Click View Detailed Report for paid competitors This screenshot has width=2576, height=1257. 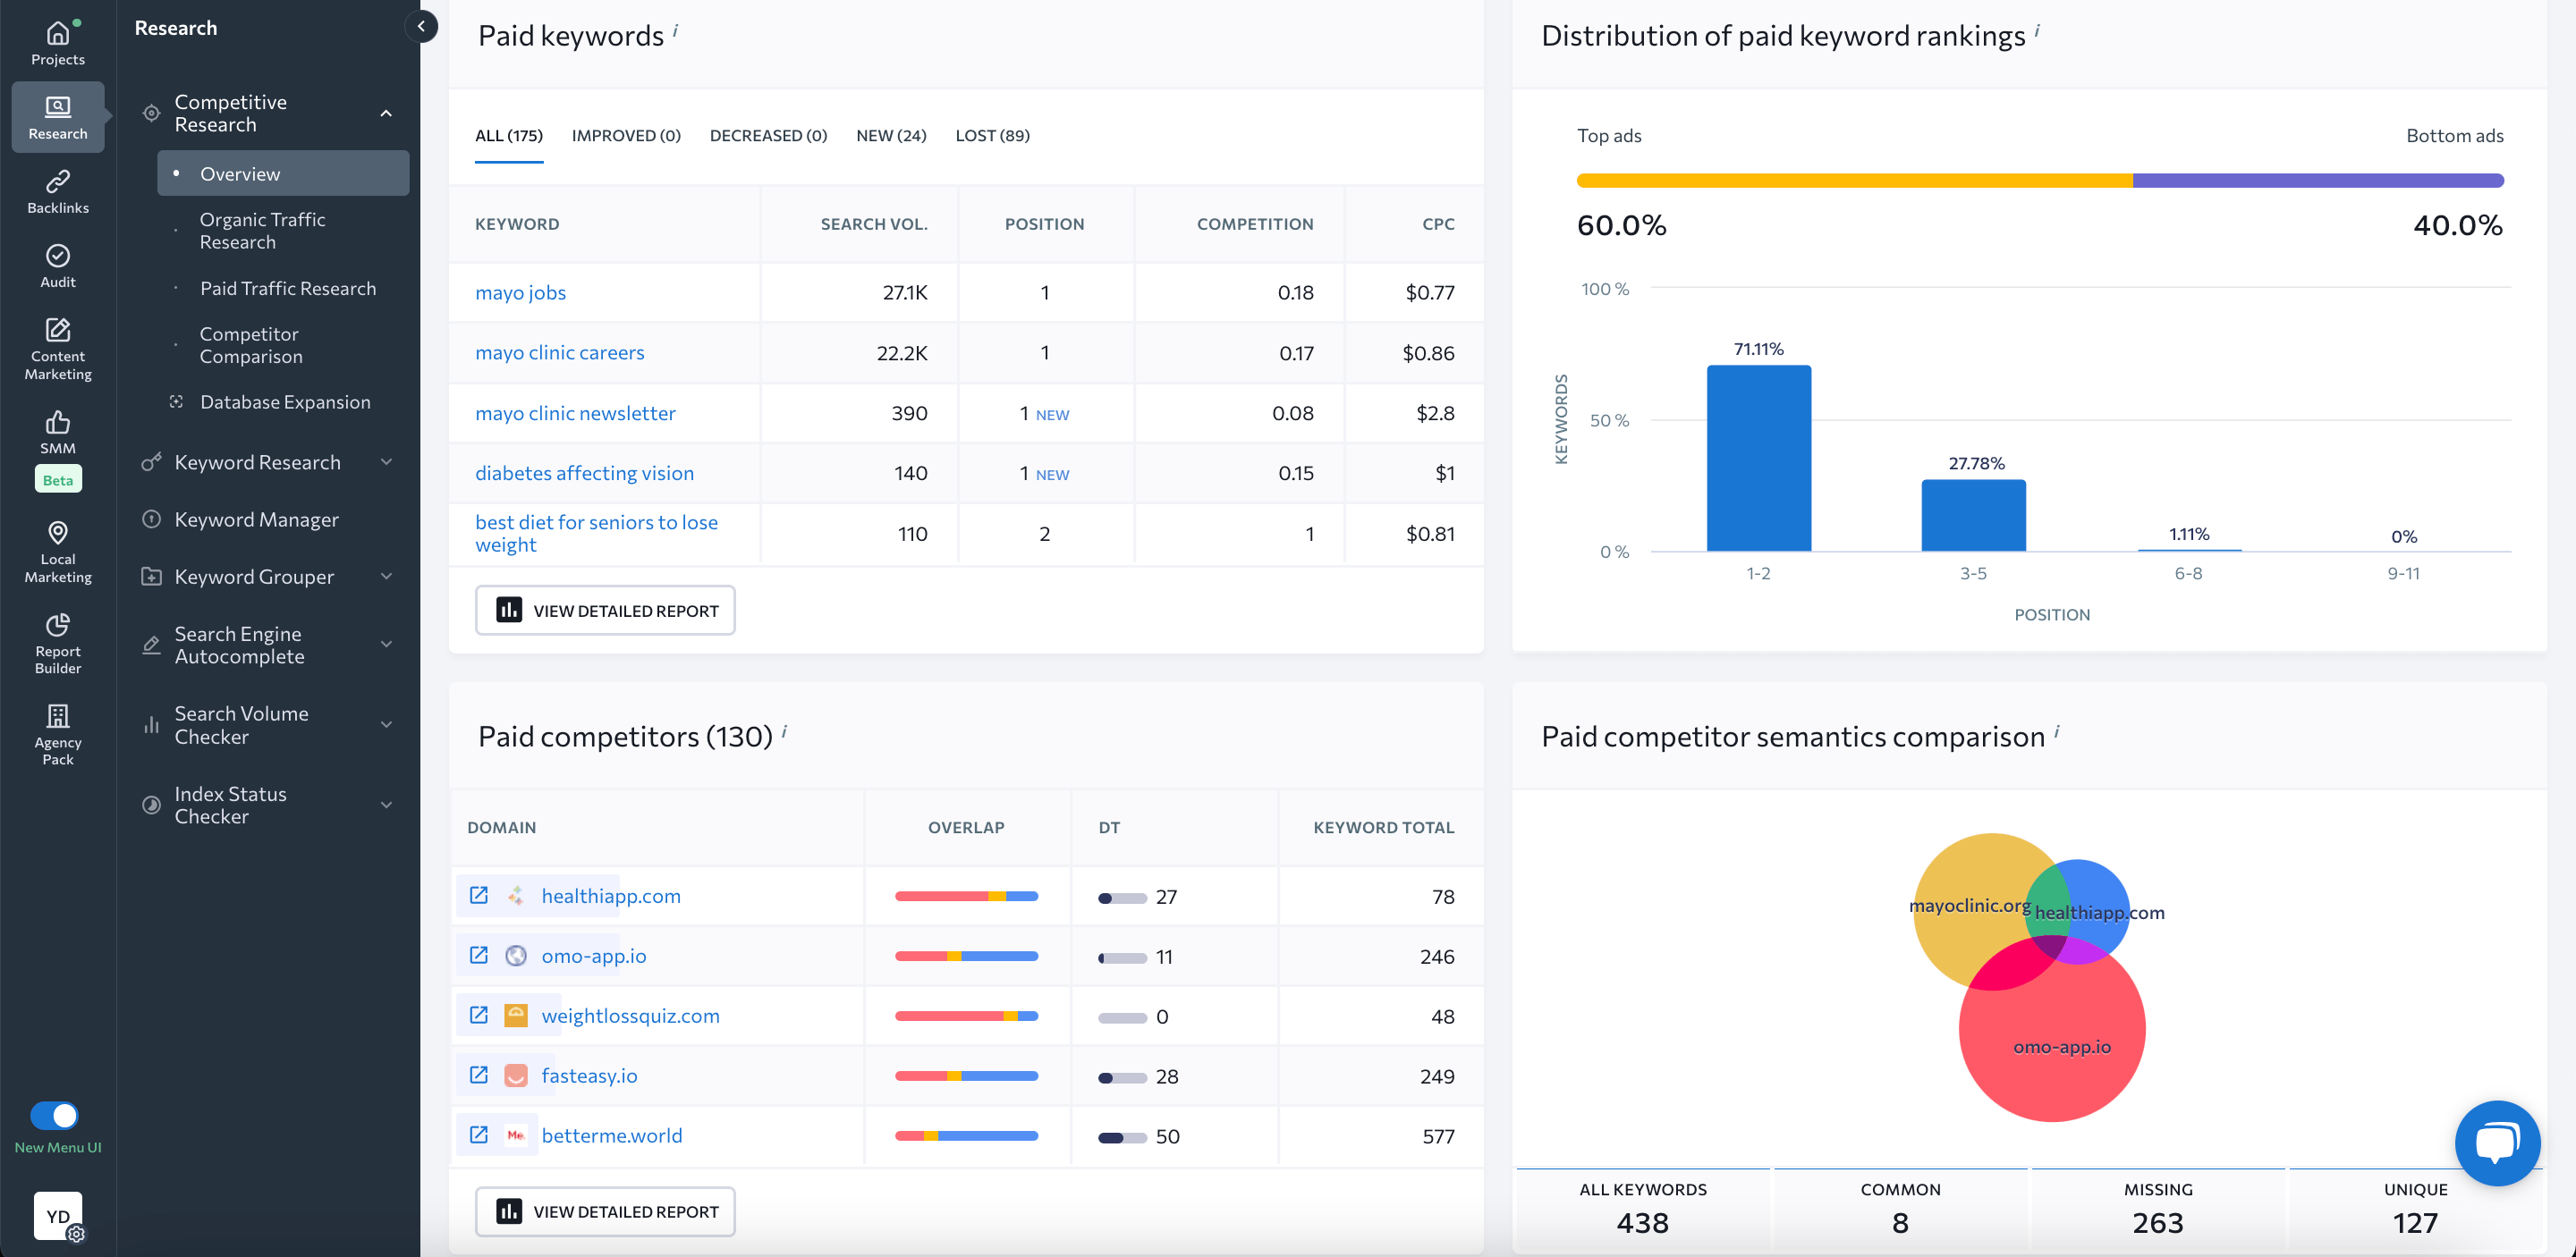[608, 1211]
